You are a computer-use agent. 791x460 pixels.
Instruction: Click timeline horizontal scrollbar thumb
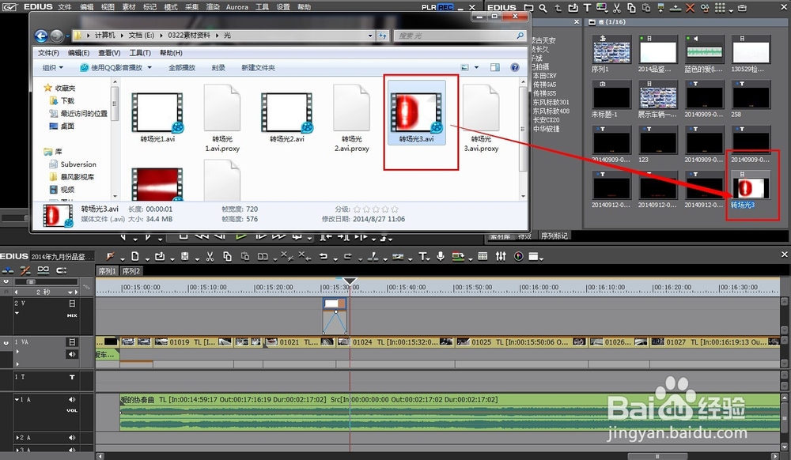click(x=657, y=456)
